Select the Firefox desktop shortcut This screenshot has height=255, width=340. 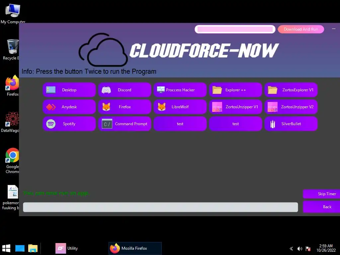click(12, 85)
